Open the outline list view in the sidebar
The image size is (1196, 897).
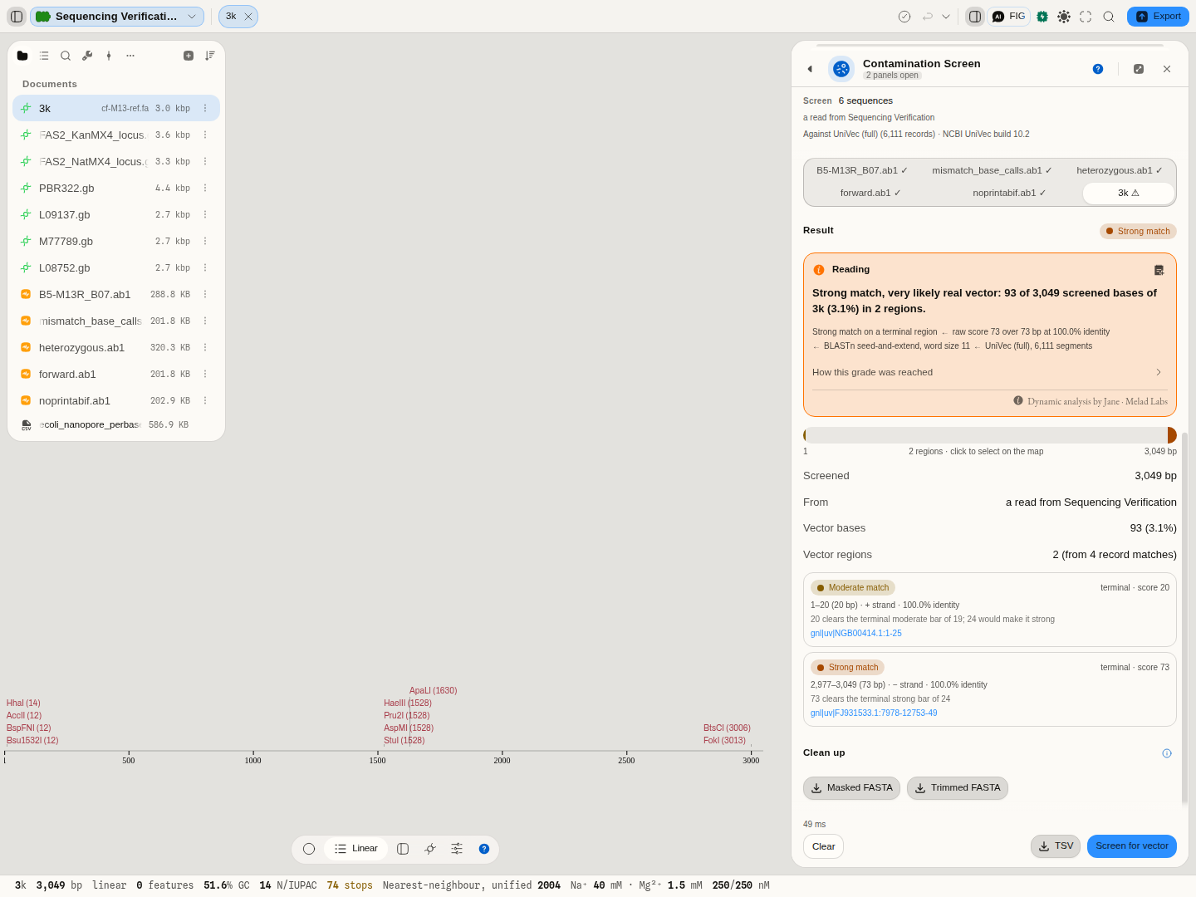pyautogui.click(x=44, y=56)
